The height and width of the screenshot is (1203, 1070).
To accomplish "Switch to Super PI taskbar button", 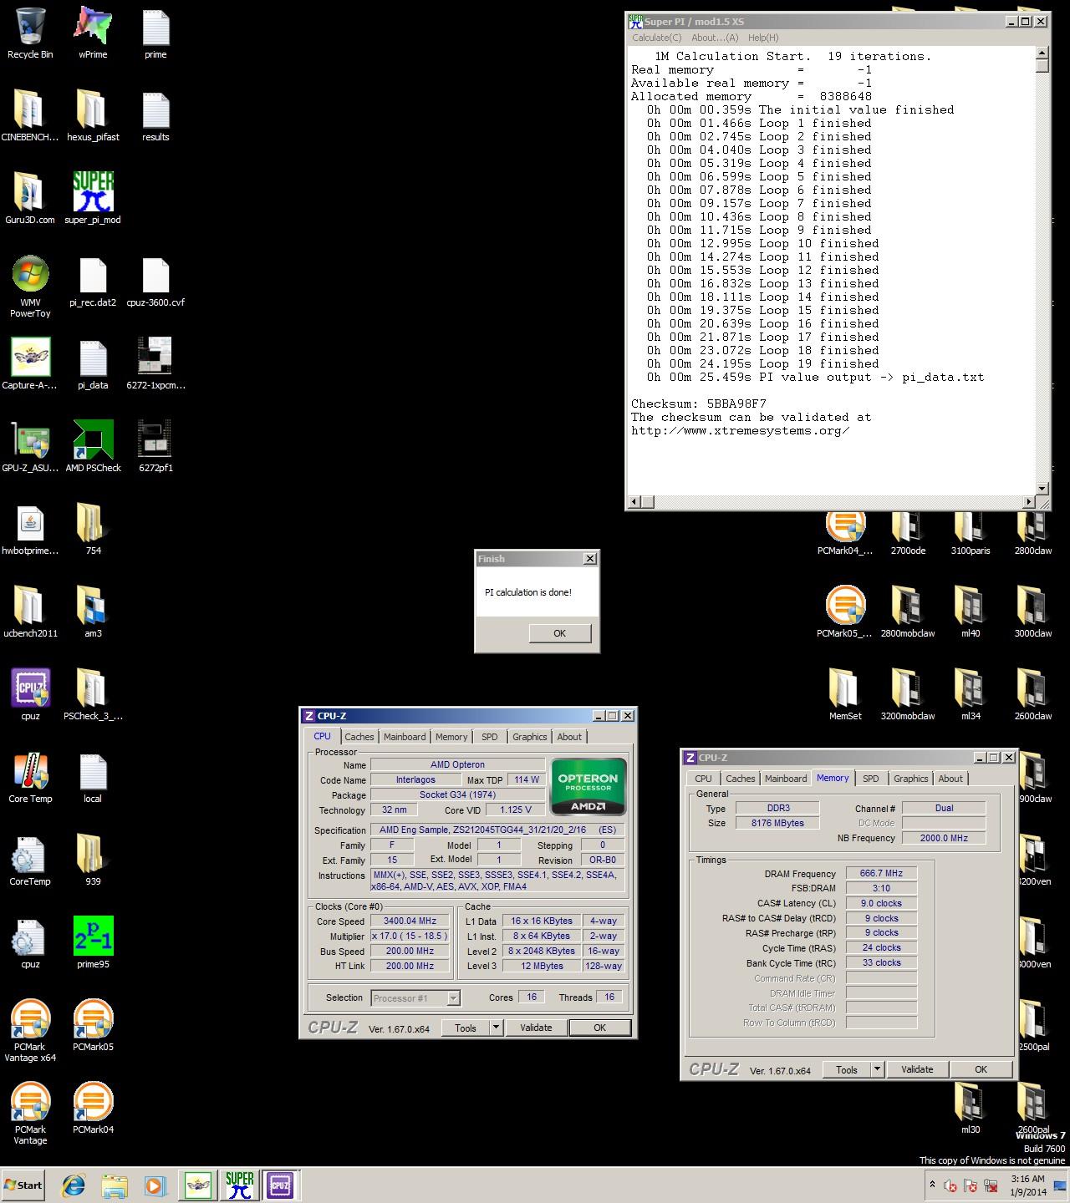I will [x=239, y=1185].
